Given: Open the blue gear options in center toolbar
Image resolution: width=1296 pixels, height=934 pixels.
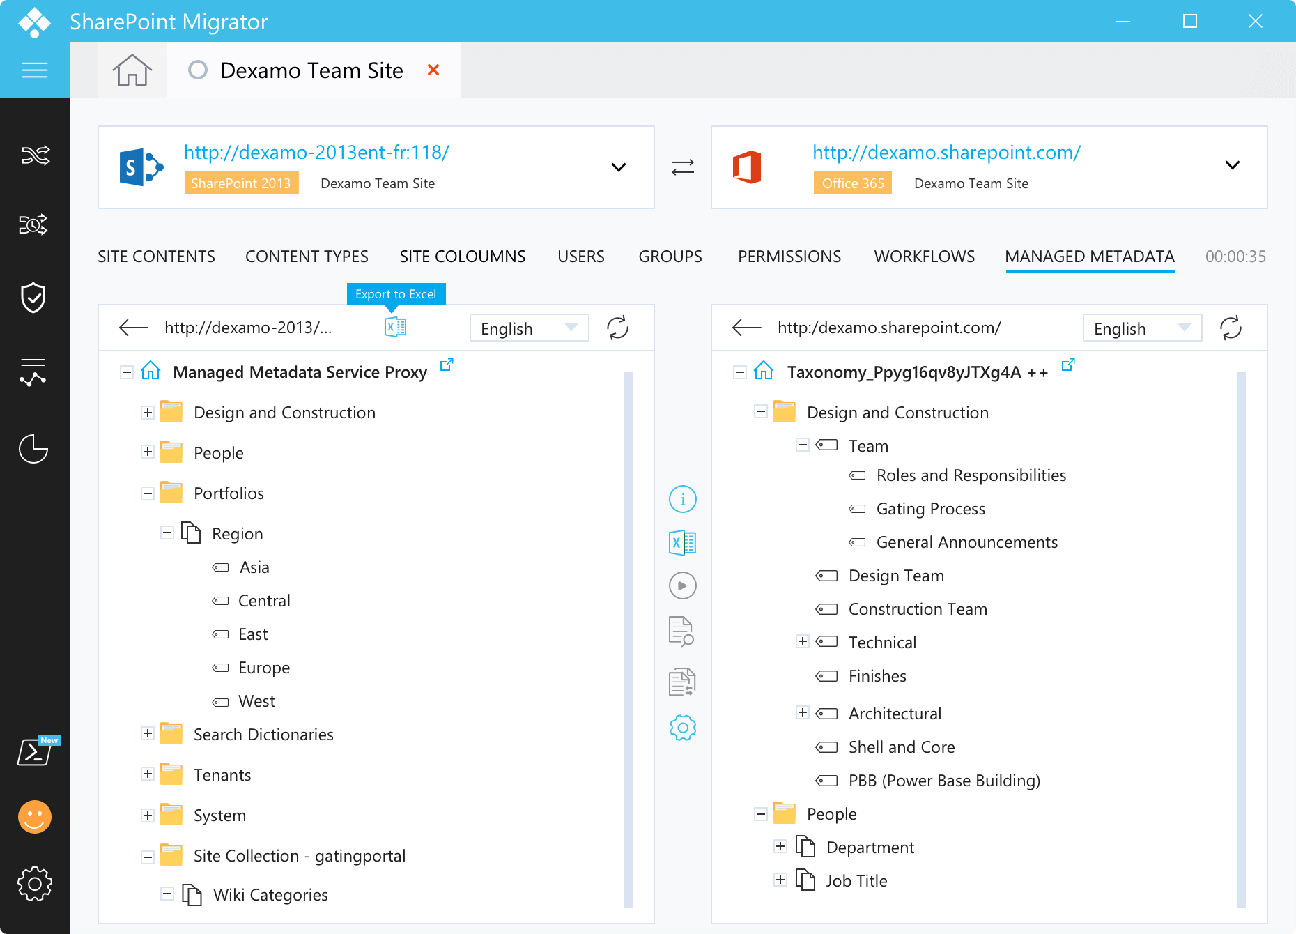Looking at the screenshot, I should point(683,728).
